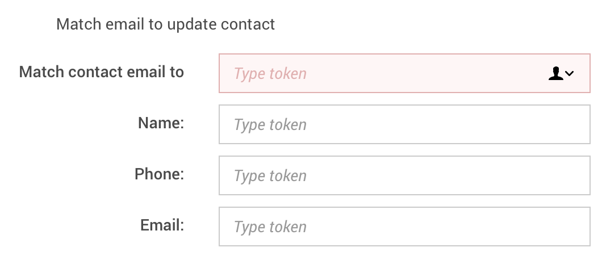Click the Name token input field

point(404,124)
